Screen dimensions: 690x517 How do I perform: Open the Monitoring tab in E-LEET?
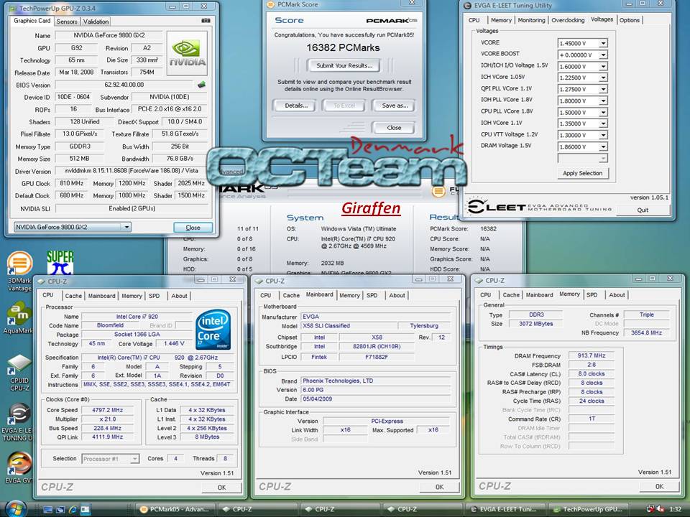tap(531, 20)
